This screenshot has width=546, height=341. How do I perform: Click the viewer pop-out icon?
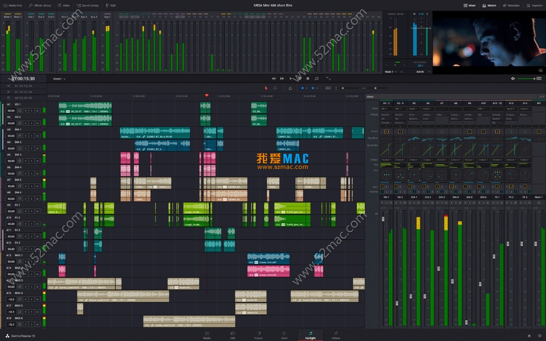pos(540,70)
